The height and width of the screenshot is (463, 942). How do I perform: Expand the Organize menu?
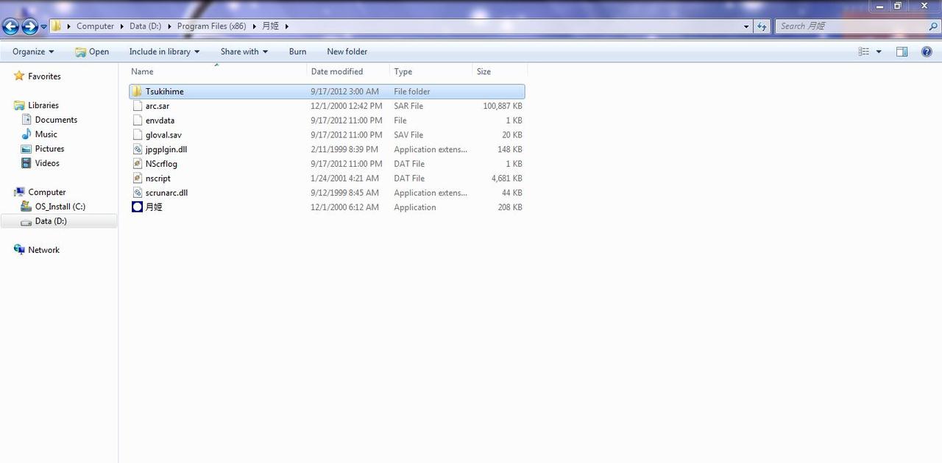(x=33, y=51)
